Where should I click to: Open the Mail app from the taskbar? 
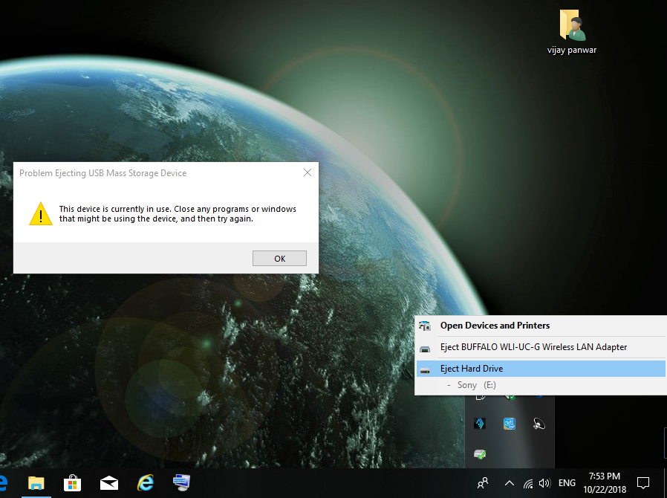click(108, 483)
